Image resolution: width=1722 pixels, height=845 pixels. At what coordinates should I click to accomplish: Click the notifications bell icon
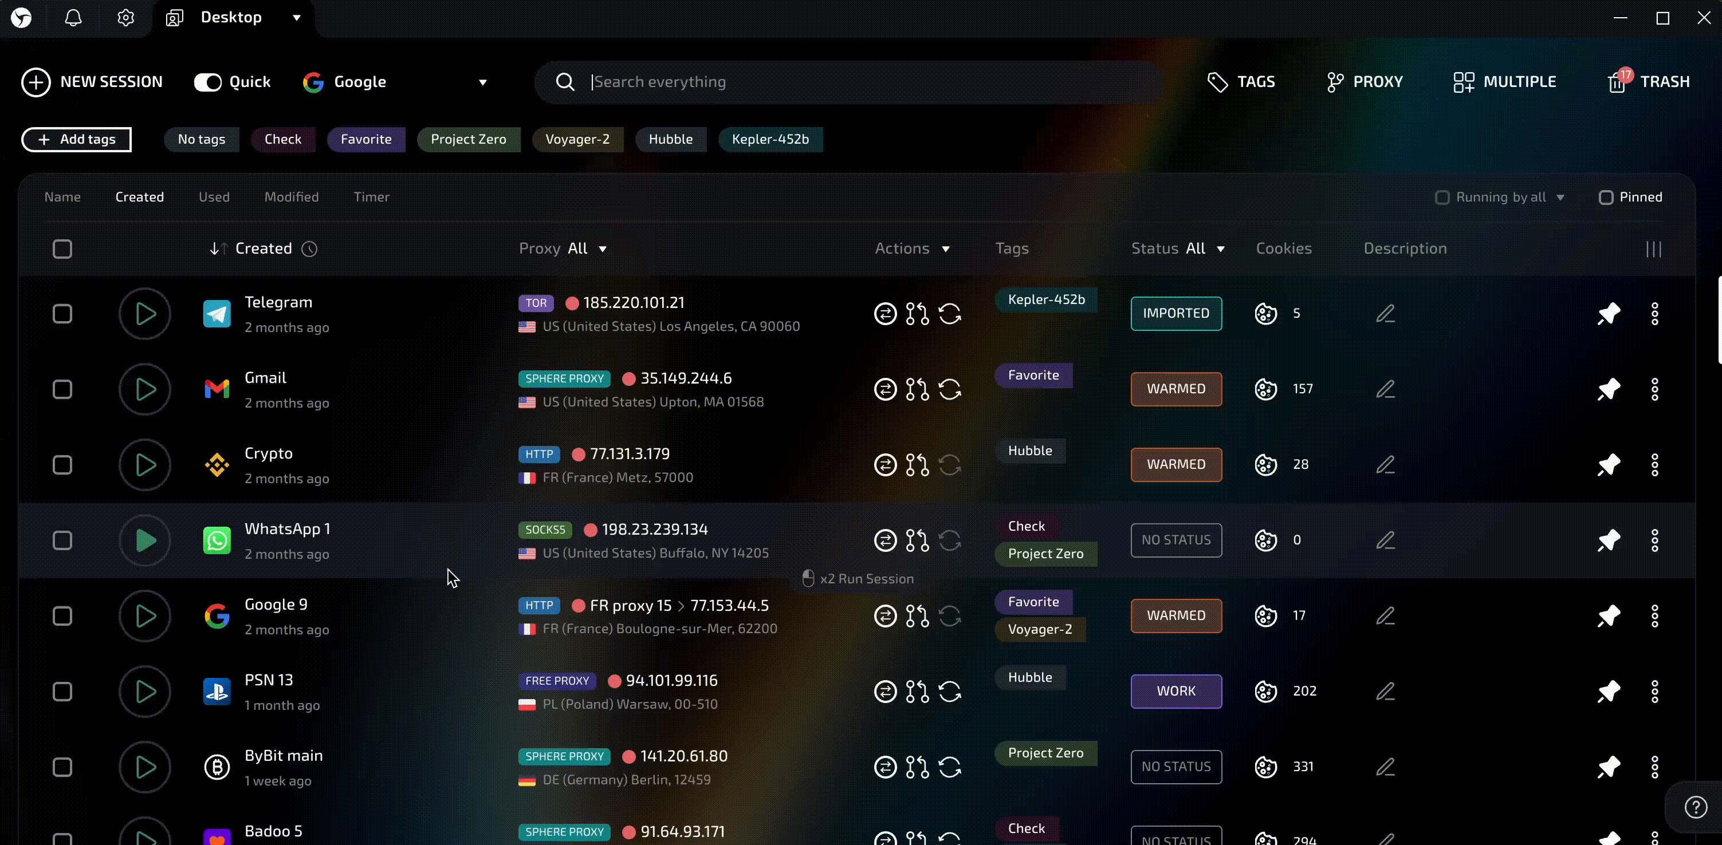coord(73,18)
